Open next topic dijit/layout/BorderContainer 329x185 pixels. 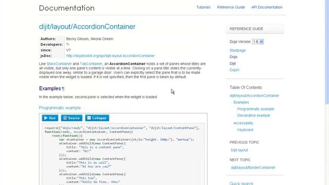pyautogui.click(x=253, y=168)
